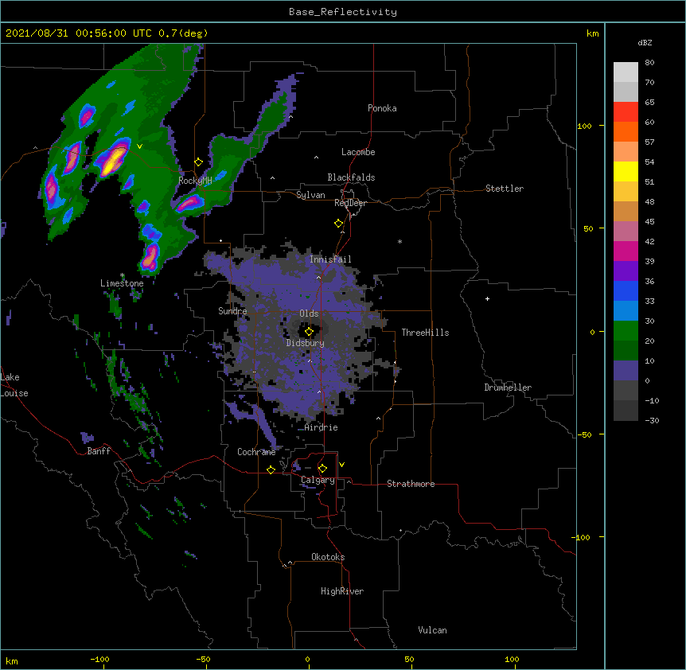Click the Cochrane town label
This screenshot has width=686, height=670.
[x=256, y=452]
